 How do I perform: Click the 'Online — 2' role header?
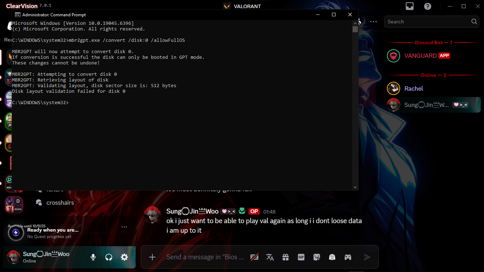point(434,75)
